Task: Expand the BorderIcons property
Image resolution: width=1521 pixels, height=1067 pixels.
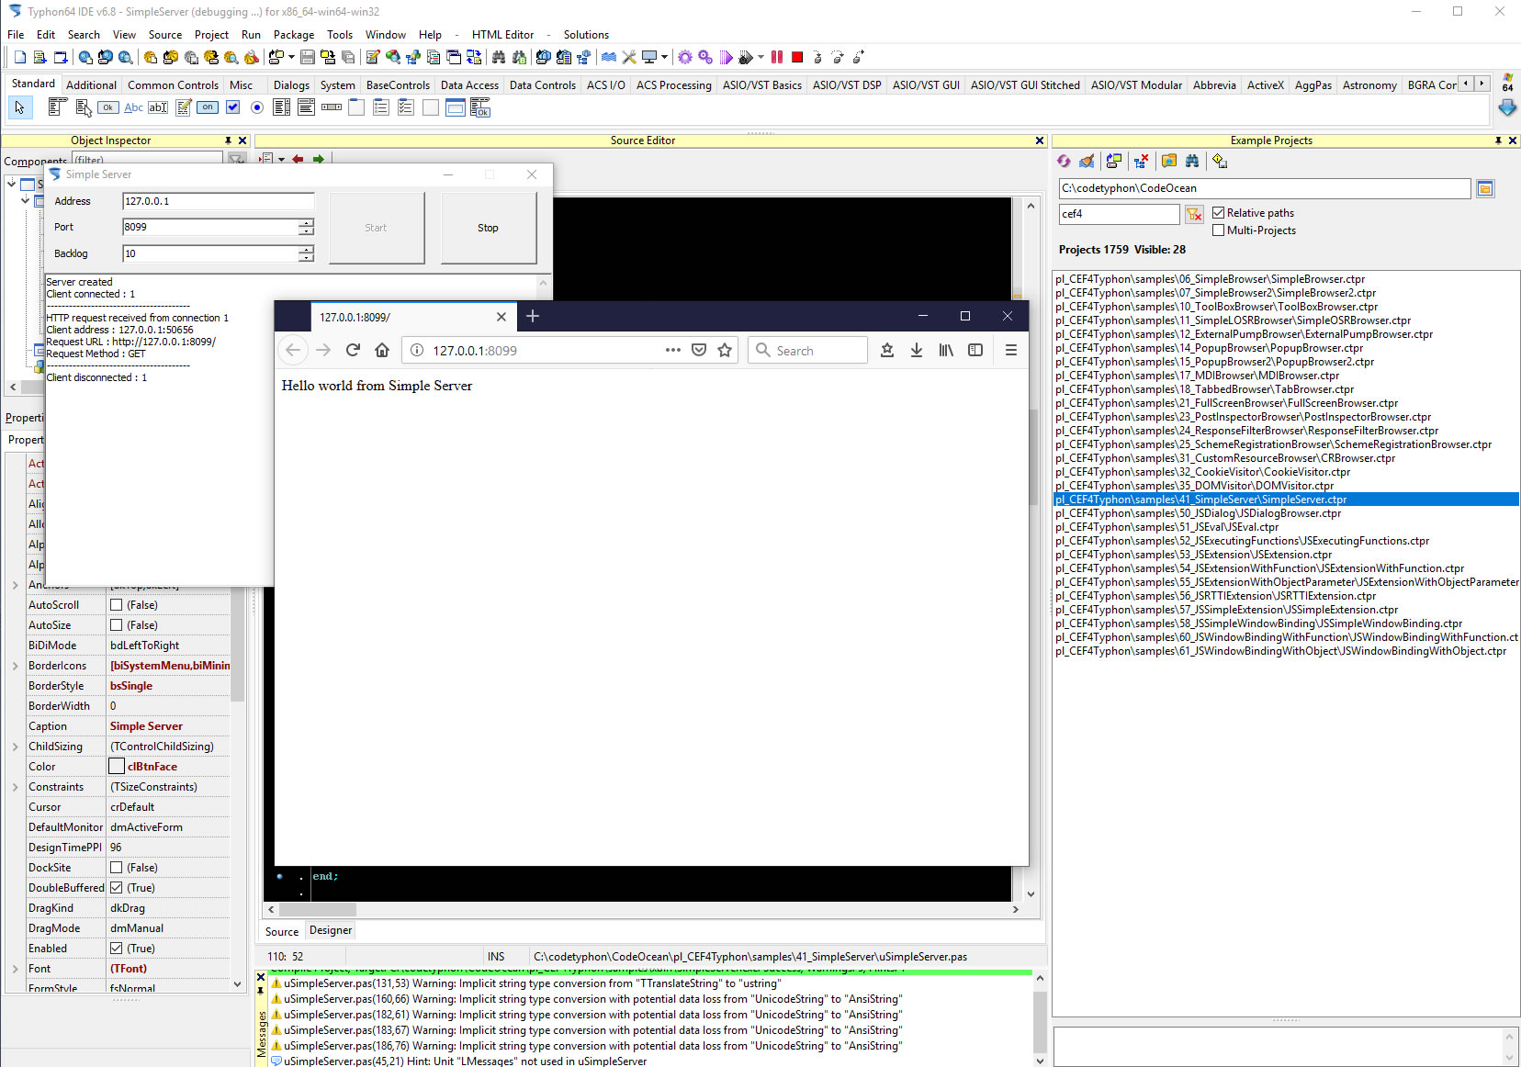Action: [16, 666]
